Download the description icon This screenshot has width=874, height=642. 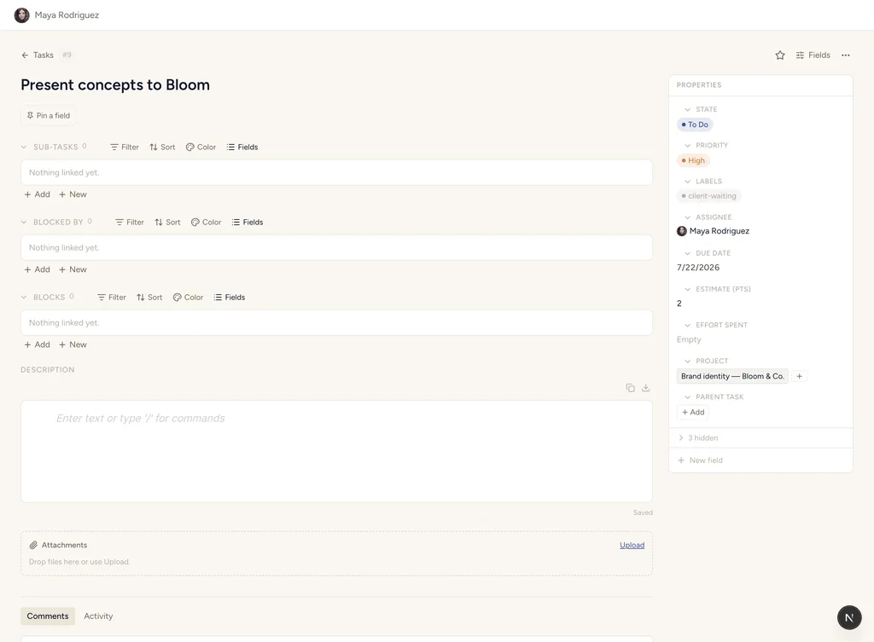646,388
